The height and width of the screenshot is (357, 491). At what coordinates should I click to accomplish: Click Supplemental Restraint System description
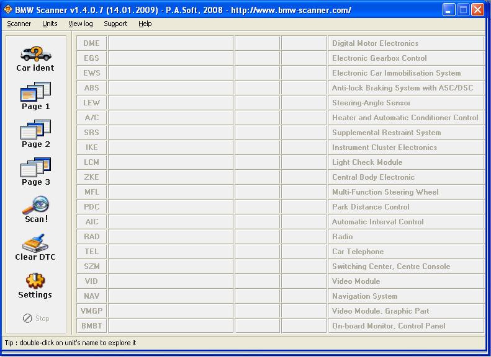(387, 133)
